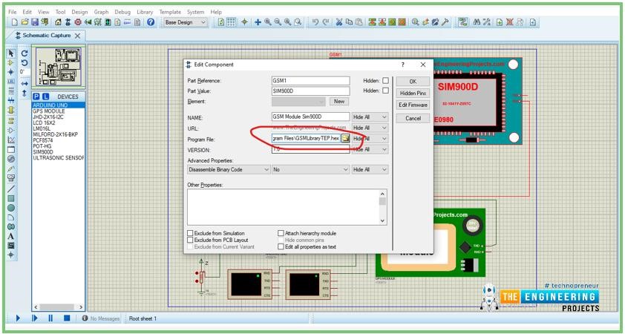Click the Edit Firmware button
The image size is (625, 334).
(x=413, y=105)
